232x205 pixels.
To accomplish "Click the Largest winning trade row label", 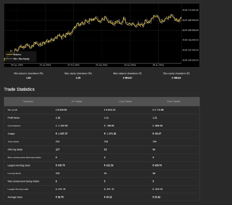I will pos(19,165).
